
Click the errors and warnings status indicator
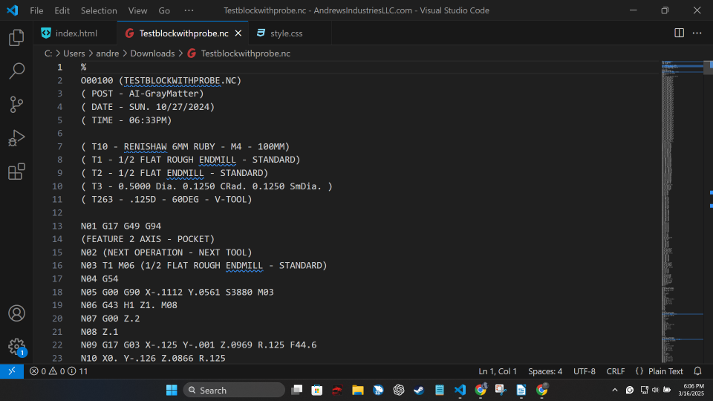59,371
